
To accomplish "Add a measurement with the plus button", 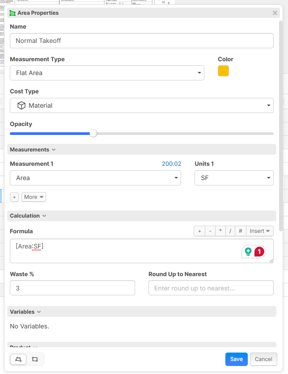I will point(14,197).
